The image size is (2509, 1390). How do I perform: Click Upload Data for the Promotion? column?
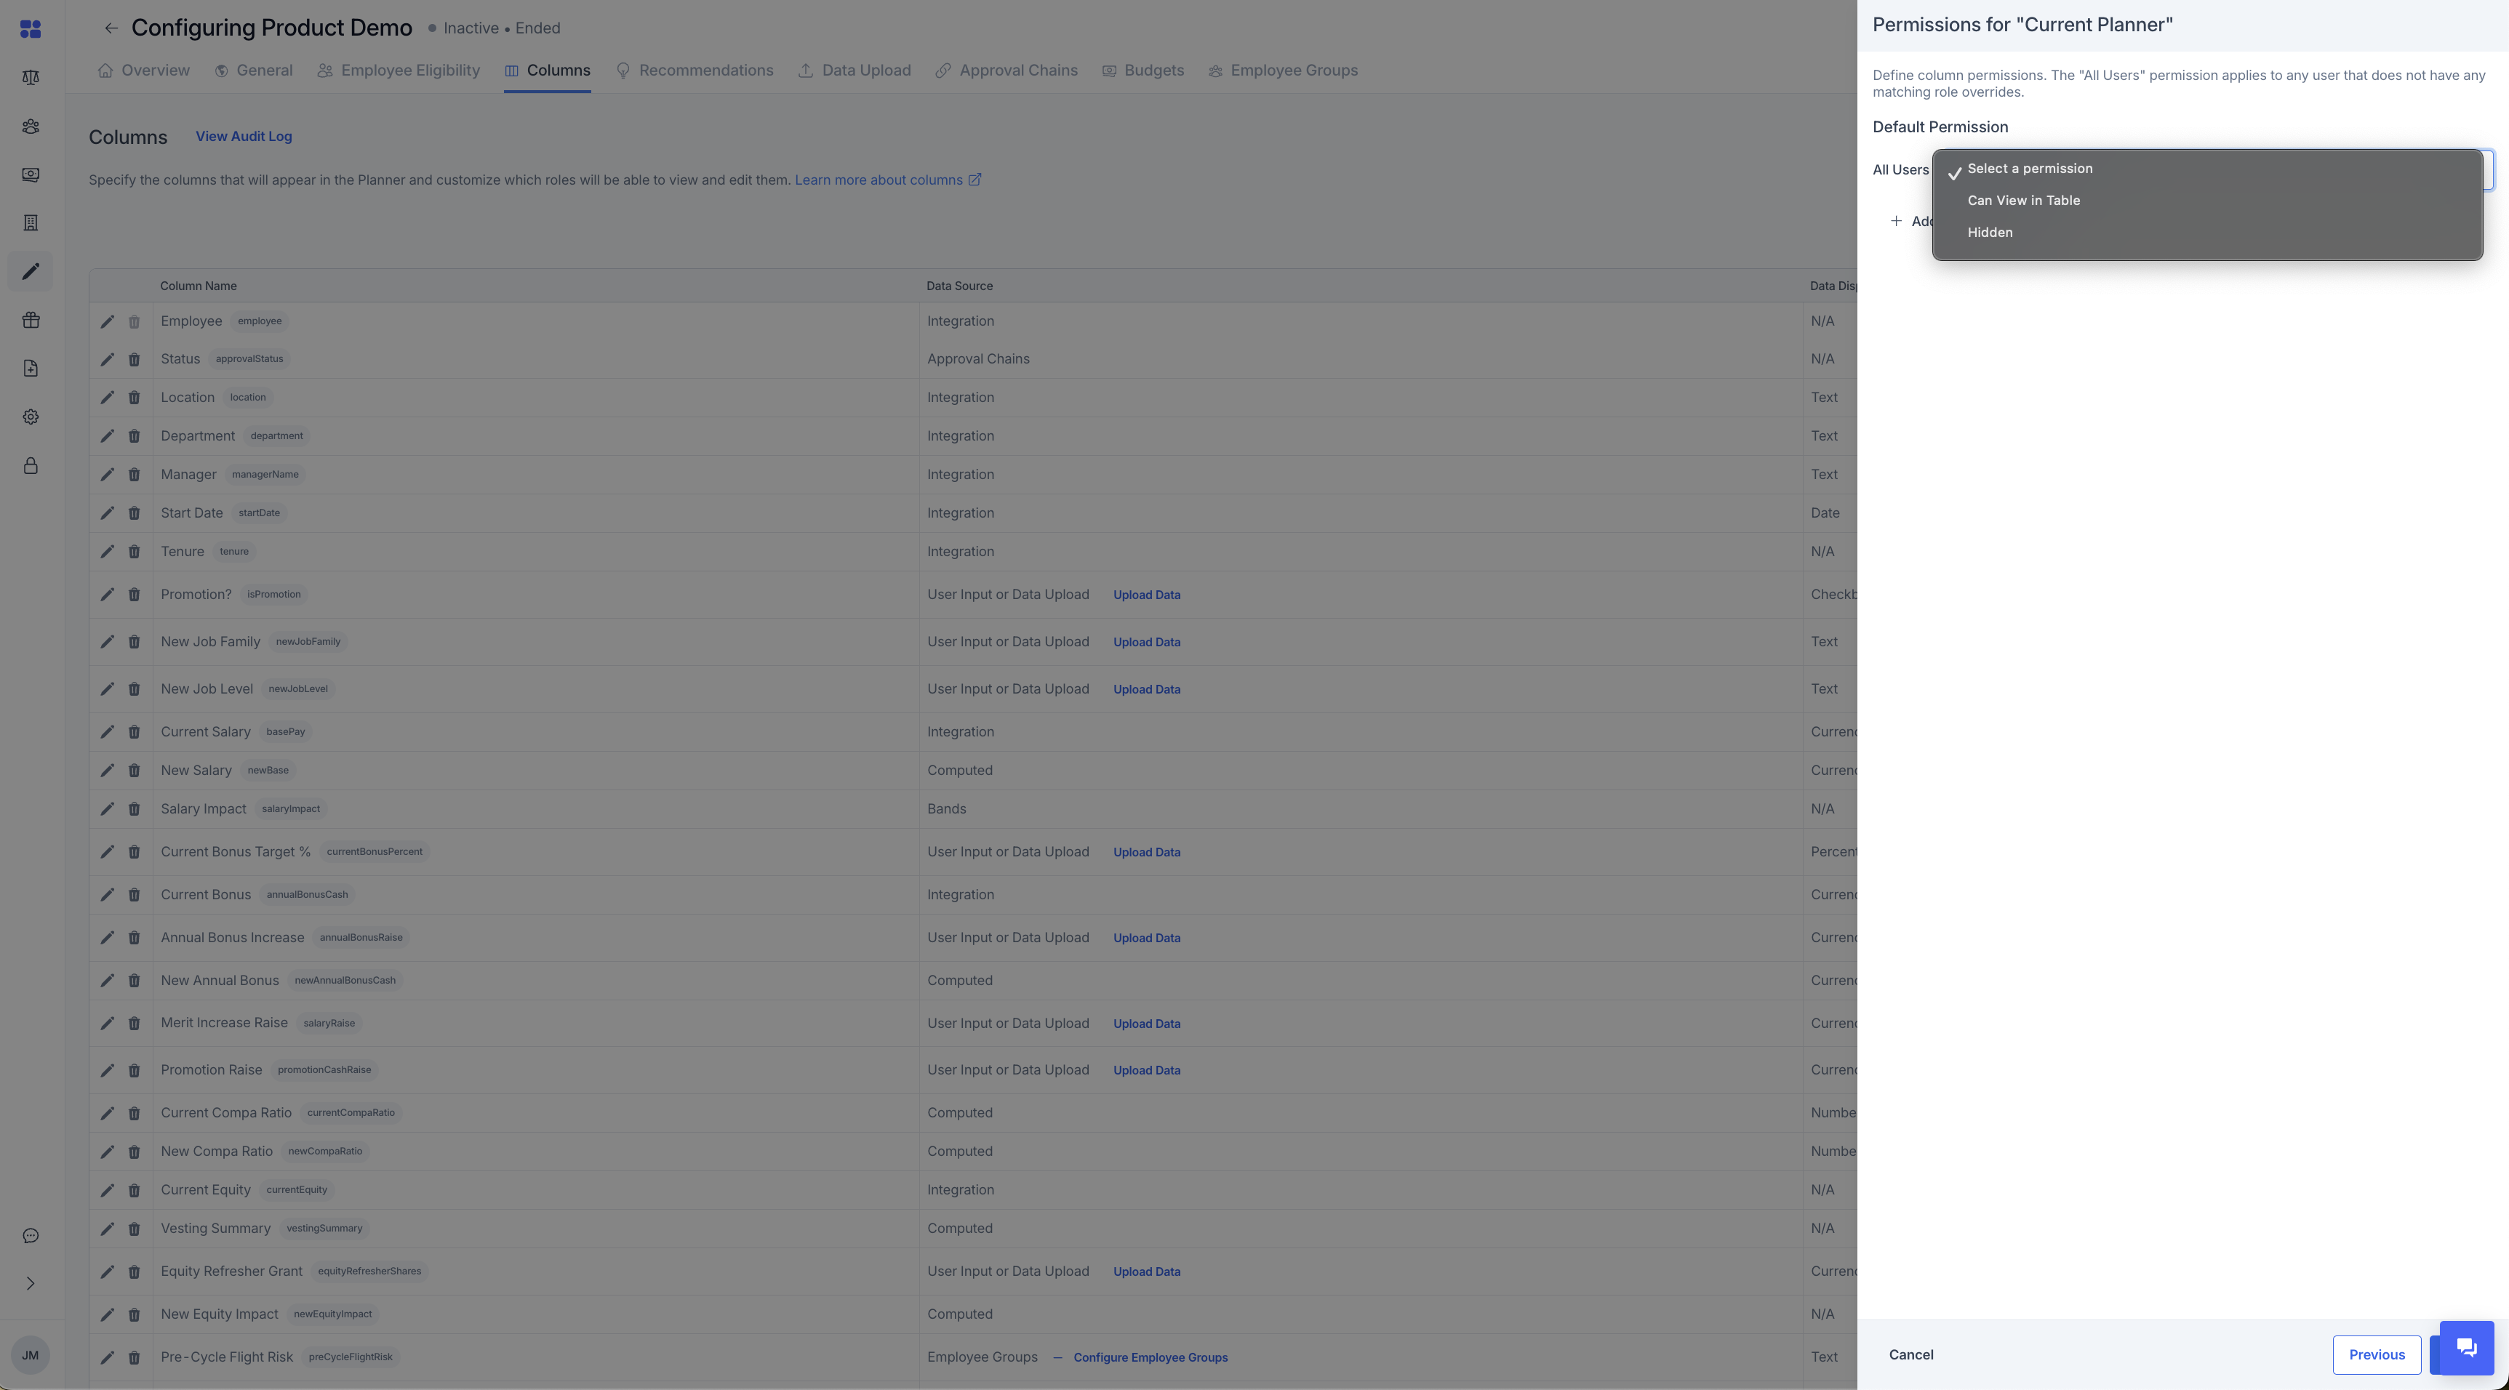click(x=1146, y=595)
